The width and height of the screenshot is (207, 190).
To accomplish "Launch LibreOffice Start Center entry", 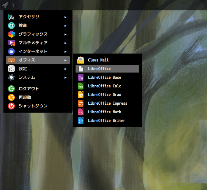I will pos(107,69).
